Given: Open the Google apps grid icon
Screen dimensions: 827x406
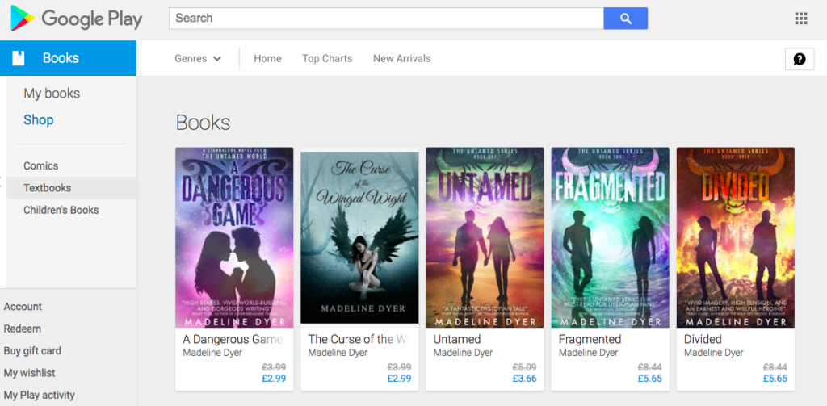Looking at the screenshot, I should tap(800, 19).
